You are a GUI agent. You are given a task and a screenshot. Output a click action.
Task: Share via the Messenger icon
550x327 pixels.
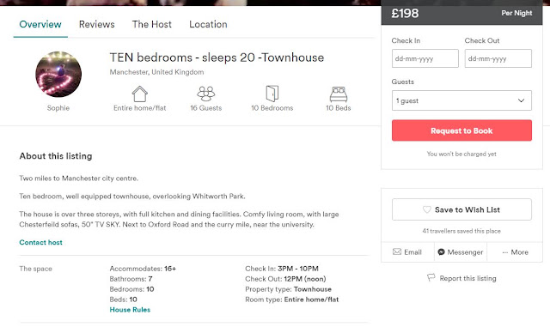click(441, 251)
